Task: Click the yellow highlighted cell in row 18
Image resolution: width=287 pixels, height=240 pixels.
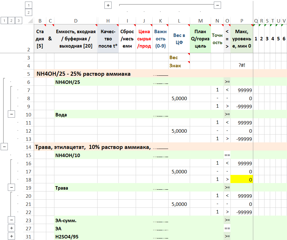Action: 242,180
